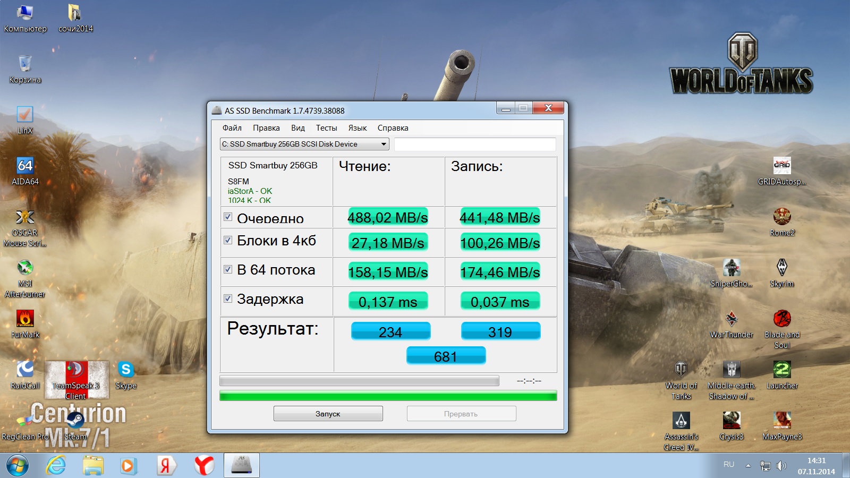Image resolution: width=850 pixels, height=478 pixels.
Task: Switch the RU input language indicator
Action: [729, 465]
